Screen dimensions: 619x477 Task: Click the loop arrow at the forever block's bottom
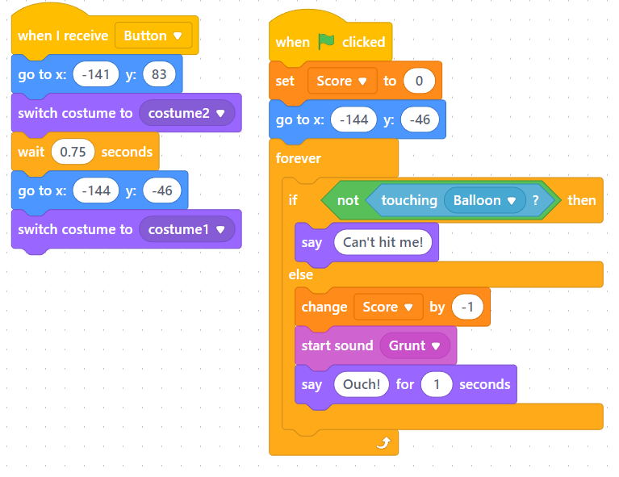(385, 441)
